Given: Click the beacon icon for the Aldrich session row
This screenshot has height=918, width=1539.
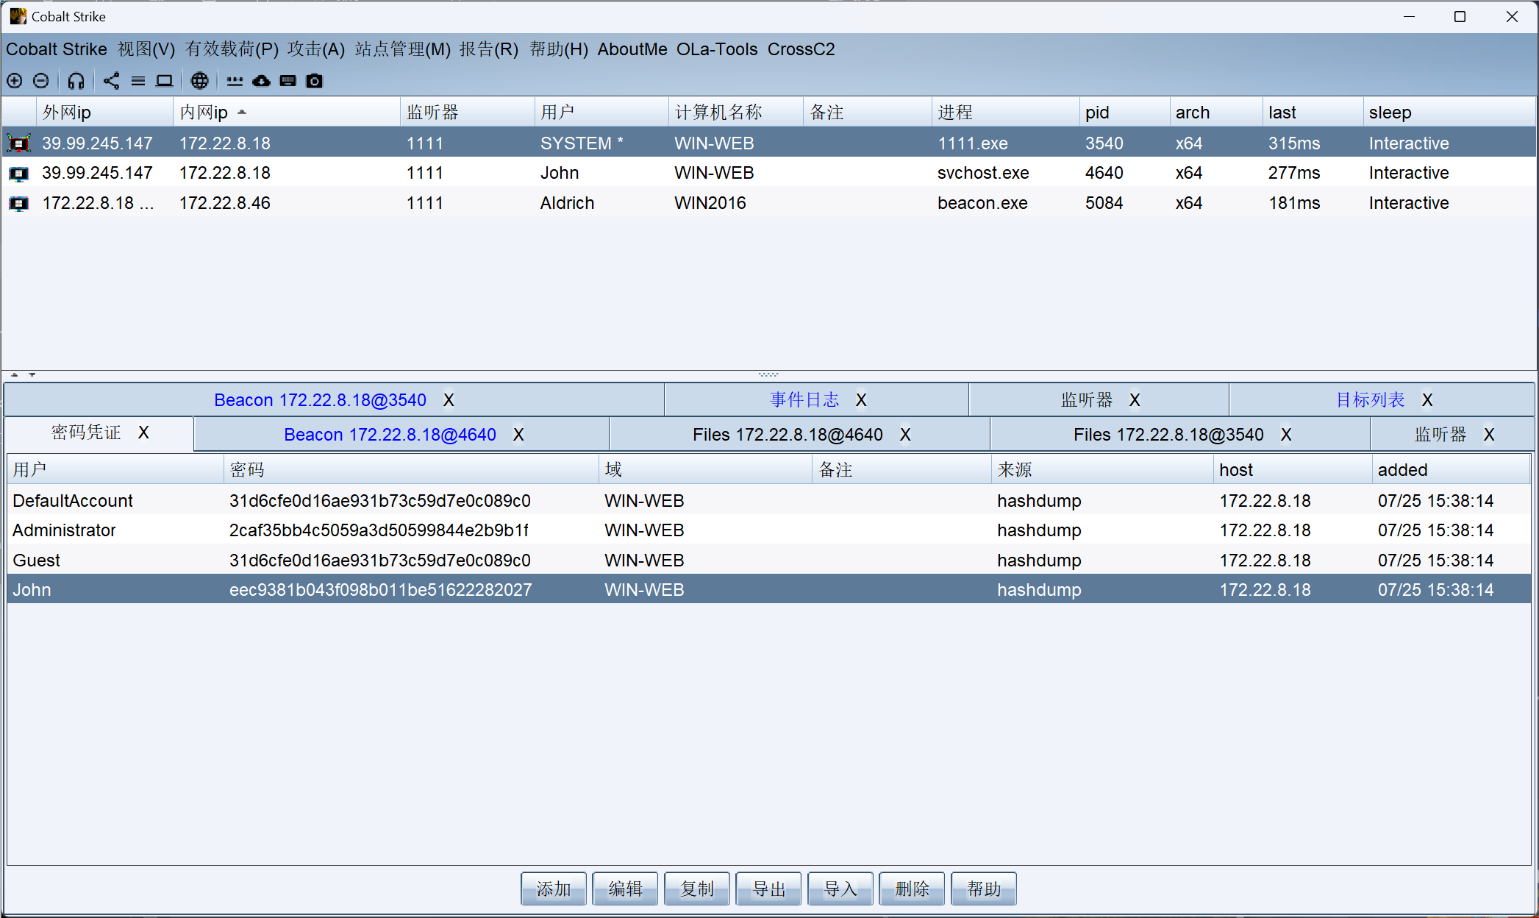Looking at the screenshot, I should tap(18, 204).
